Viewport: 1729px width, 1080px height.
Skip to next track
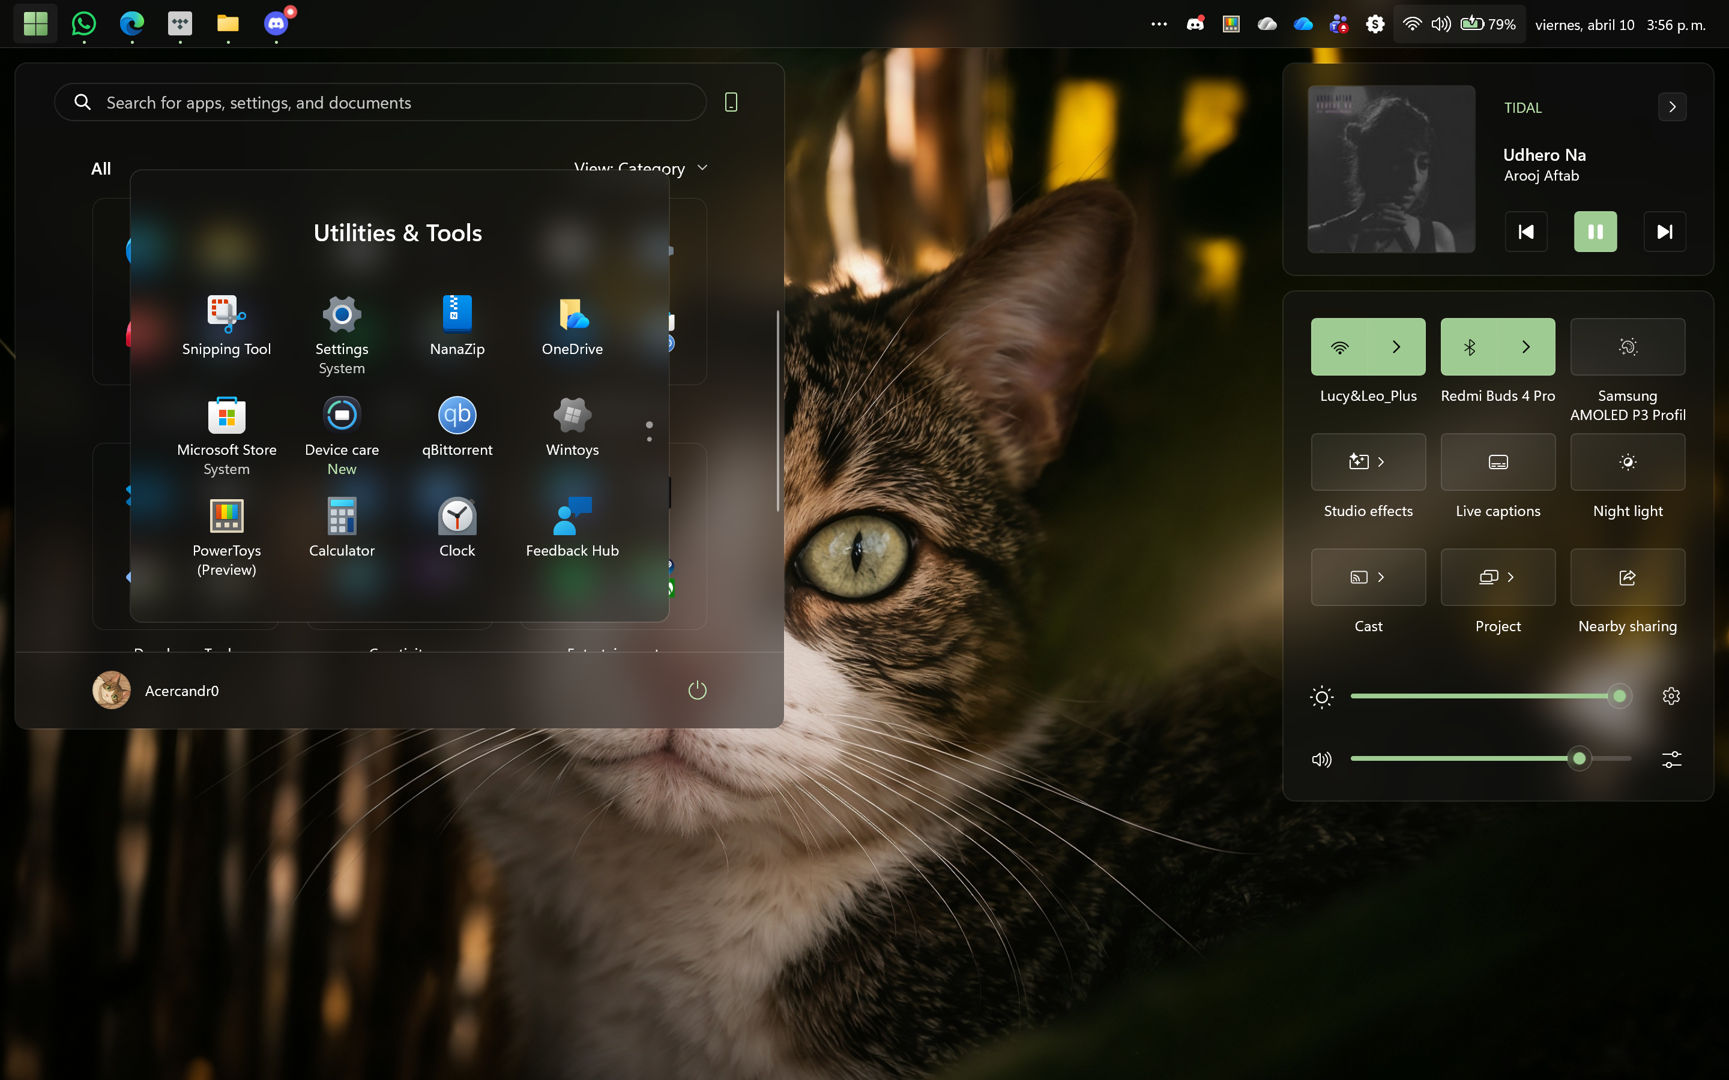[x=1665, y=232]
